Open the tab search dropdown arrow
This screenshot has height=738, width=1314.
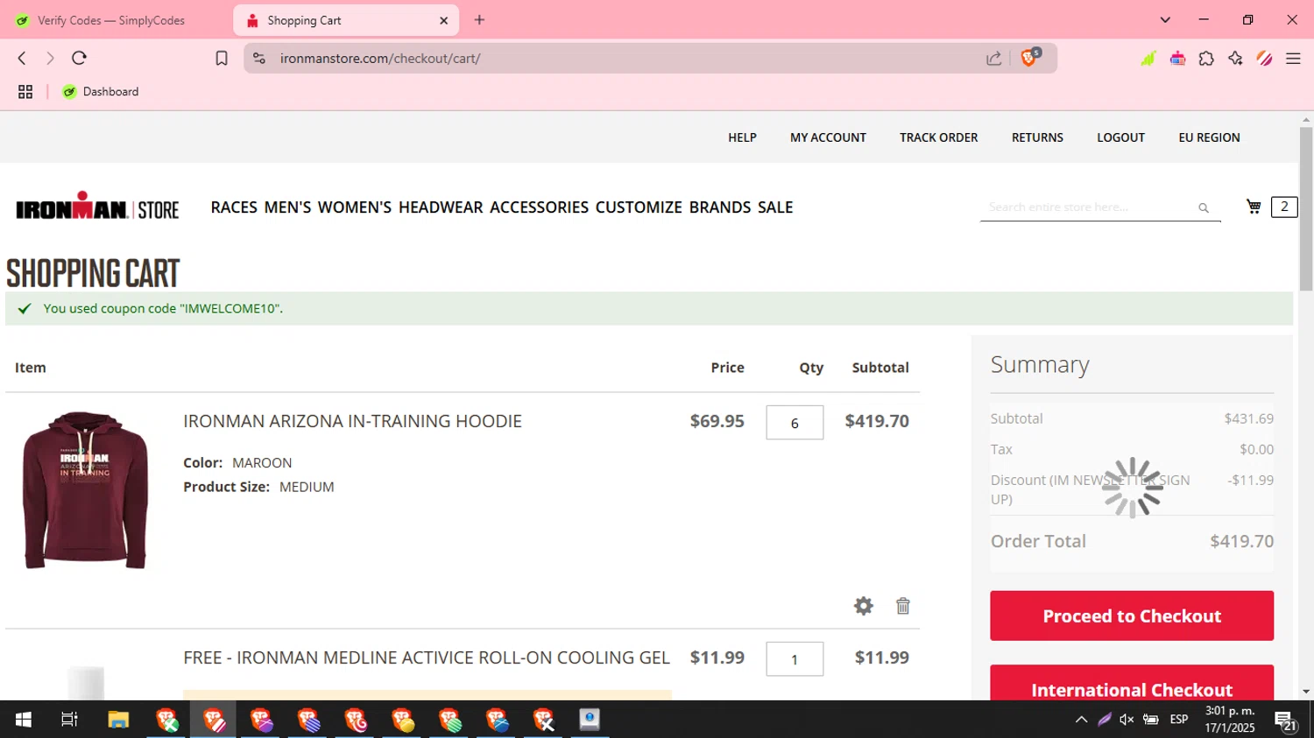[x=1165, y=20]
